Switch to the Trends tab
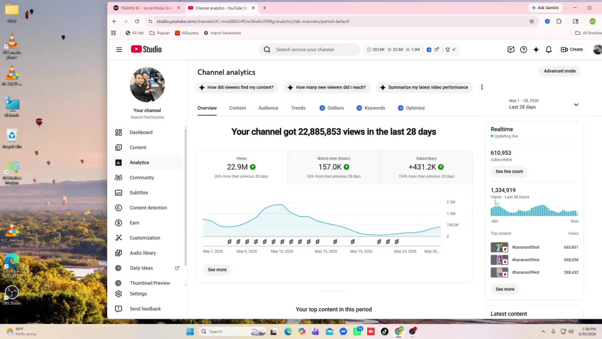Image resolution: width=602 pixels, height=339 pixels. tap(299, 108)
